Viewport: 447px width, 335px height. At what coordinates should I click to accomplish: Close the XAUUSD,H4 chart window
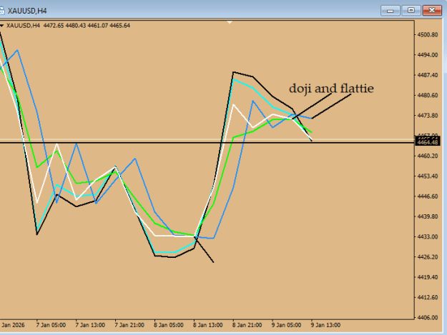pyautogui.click(x=432, y=11)
